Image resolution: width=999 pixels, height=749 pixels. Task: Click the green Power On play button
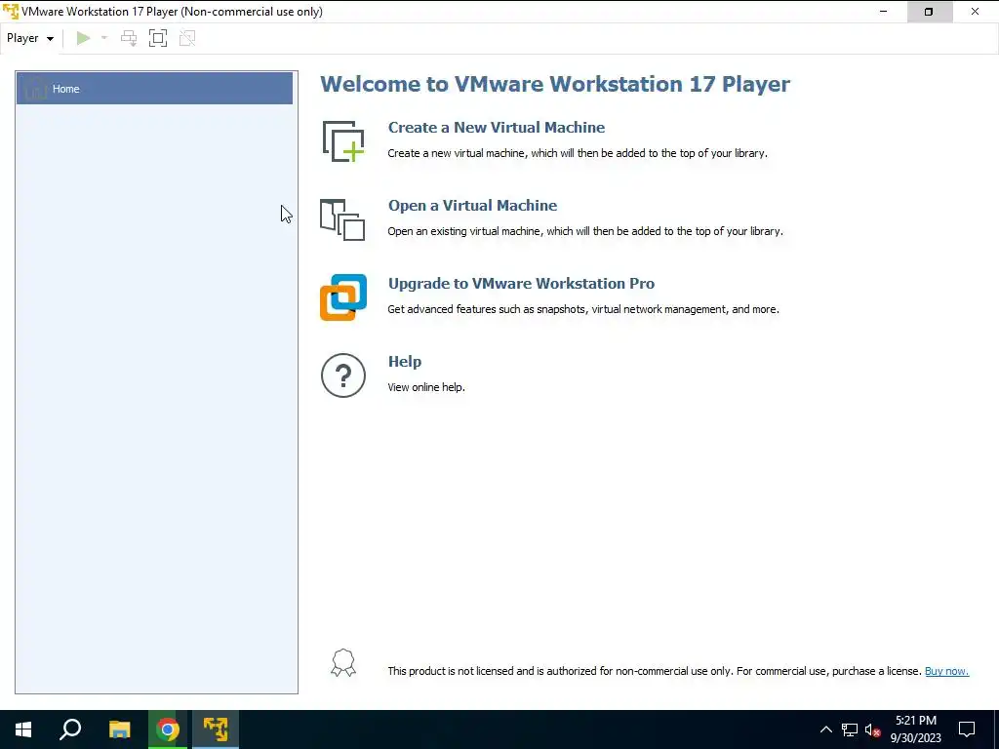click(84, 38)
